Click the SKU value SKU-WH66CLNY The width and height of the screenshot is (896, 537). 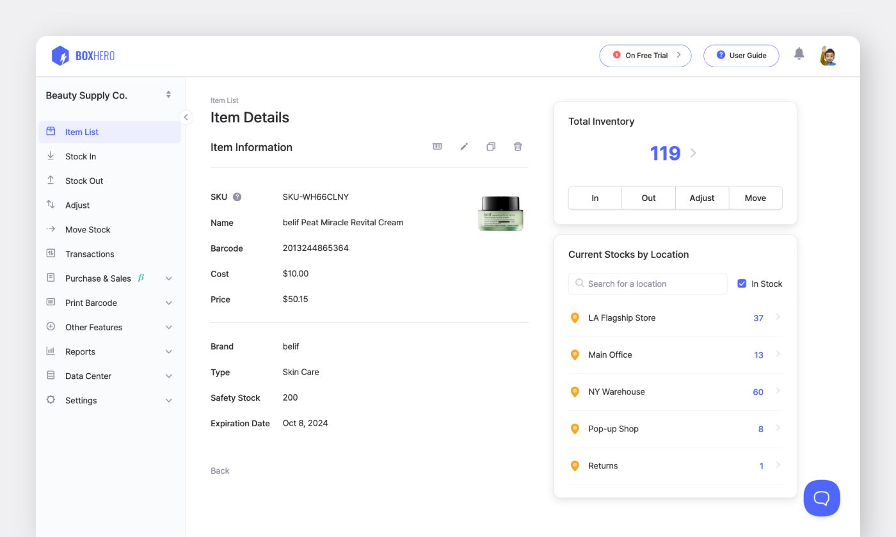[316, 196]
